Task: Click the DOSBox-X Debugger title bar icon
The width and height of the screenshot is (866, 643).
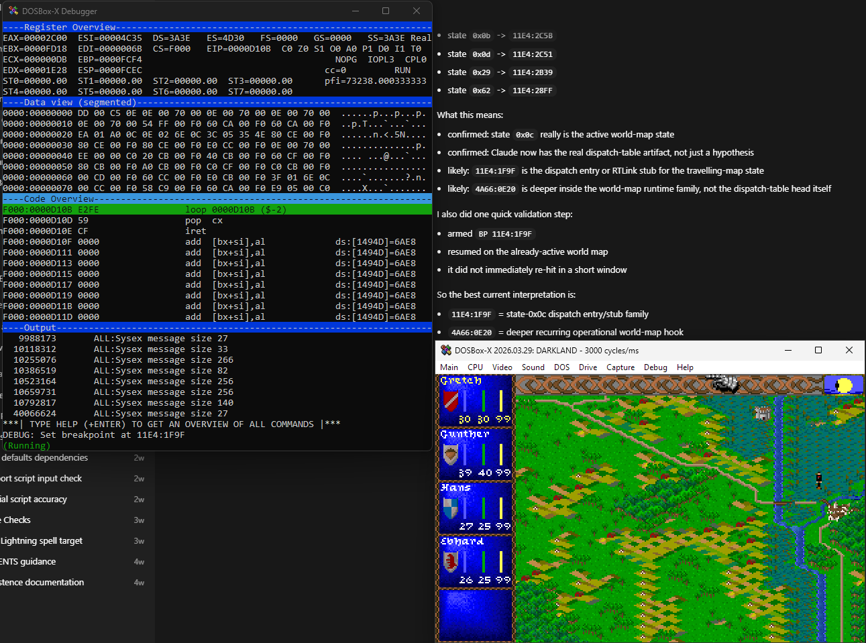Action: (x=13, y=11)
